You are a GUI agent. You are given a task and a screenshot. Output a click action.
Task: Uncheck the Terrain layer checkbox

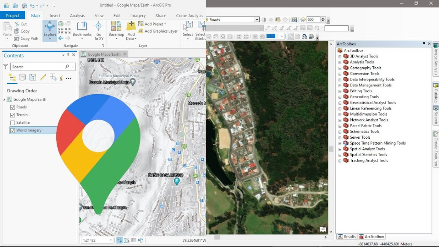point(12,115)
